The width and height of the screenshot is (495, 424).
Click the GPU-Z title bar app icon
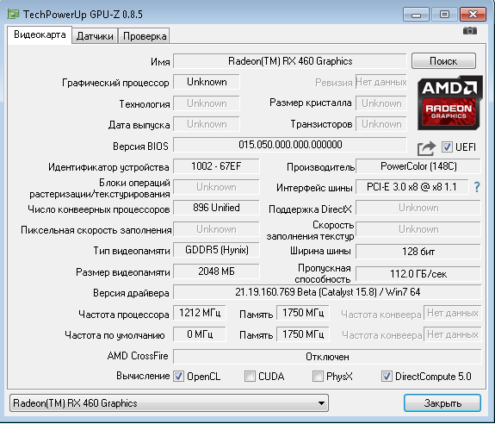coord(13,14)
